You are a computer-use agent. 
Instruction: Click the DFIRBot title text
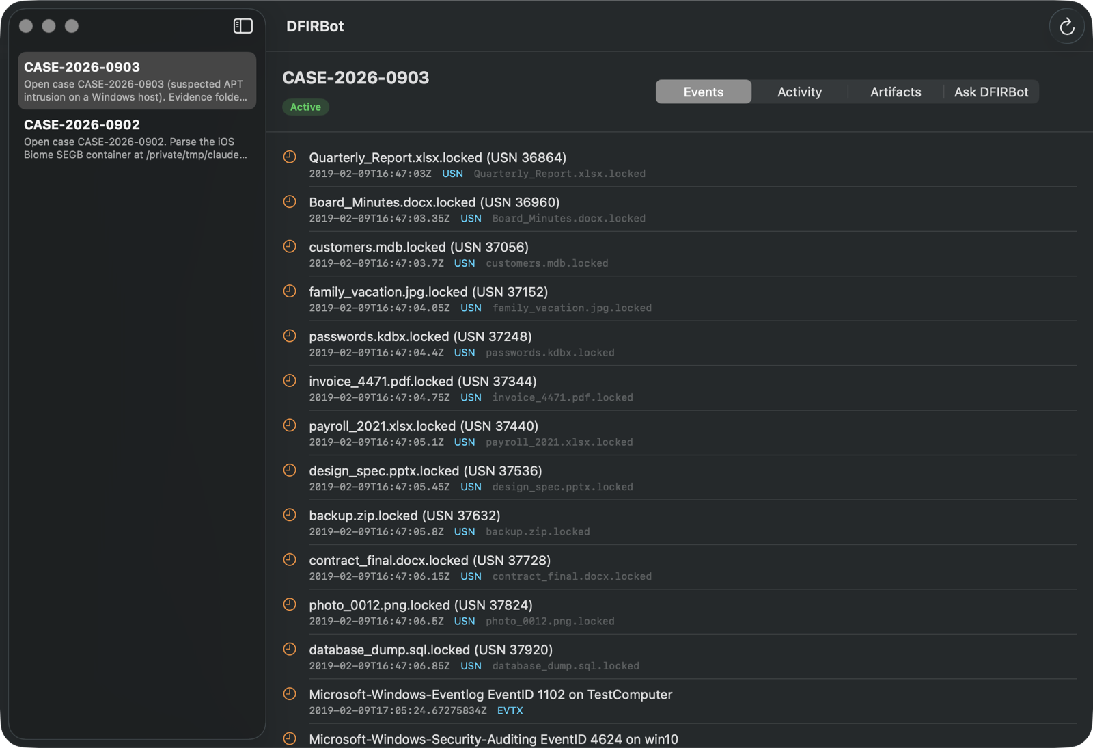[315, 27]
